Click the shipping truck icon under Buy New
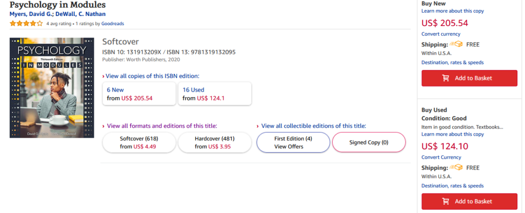Image resolution: width=525 pixels, height=213 pixels. (456, 45)
